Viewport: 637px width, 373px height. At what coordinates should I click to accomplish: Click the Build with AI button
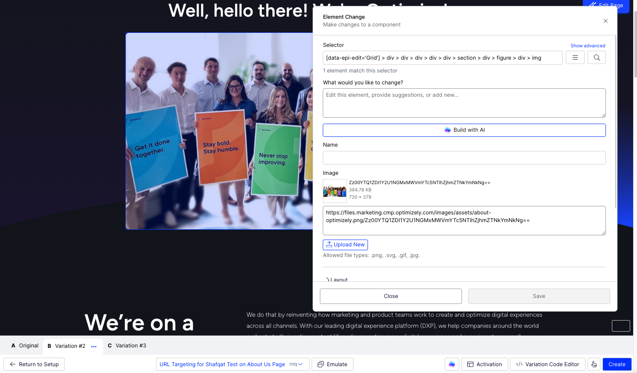[464, 130]
